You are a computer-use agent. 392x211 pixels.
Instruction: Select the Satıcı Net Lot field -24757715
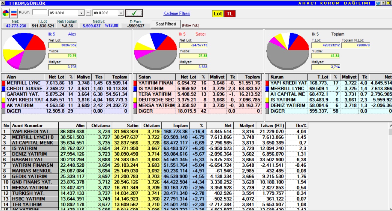(x=193, y=45)
